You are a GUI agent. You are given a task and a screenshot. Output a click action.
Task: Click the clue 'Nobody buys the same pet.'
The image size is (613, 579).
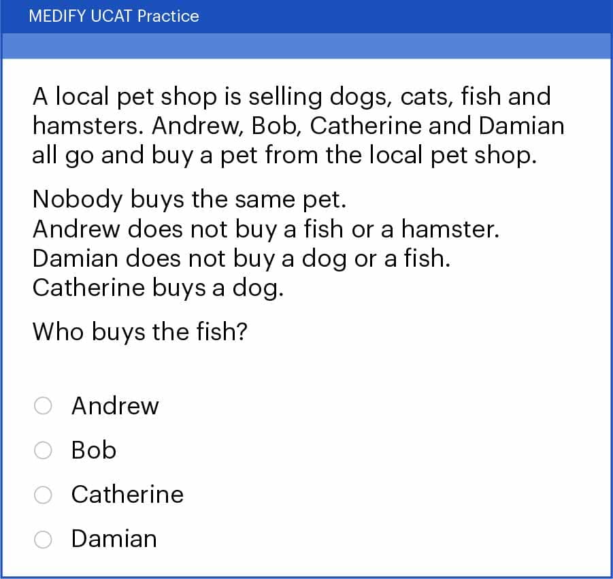click(x=166, y=199)
